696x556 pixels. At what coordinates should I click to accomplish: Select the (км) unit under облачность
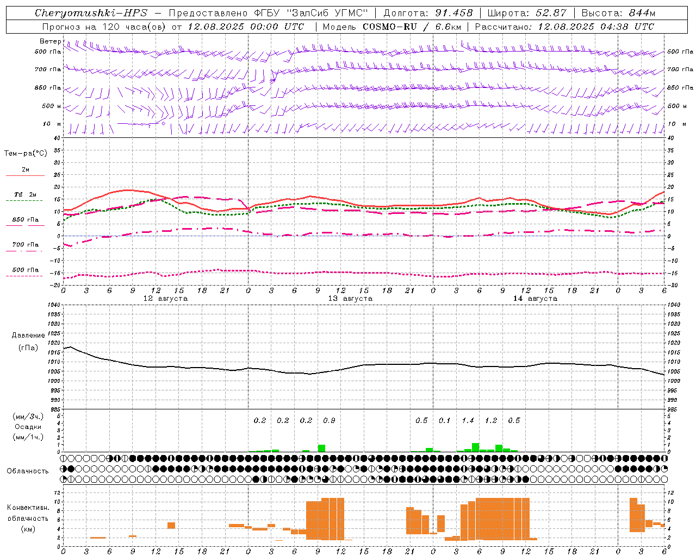pos(28,529)
